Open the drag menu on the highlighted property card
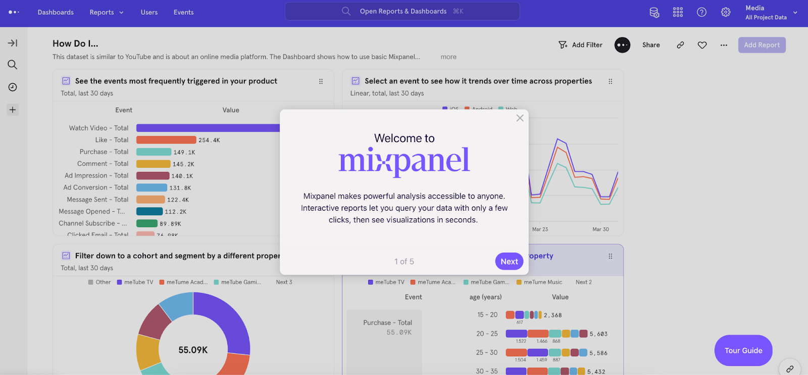Viewport: 808px width, 375px height. pyautogui.click(x=610, y=256)
